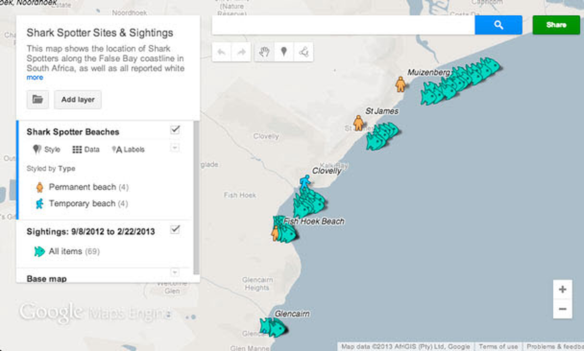The width and height of the screenshot is (584, 351).
Task: Open the Data table for layer
Action: [x=86, y=150]
